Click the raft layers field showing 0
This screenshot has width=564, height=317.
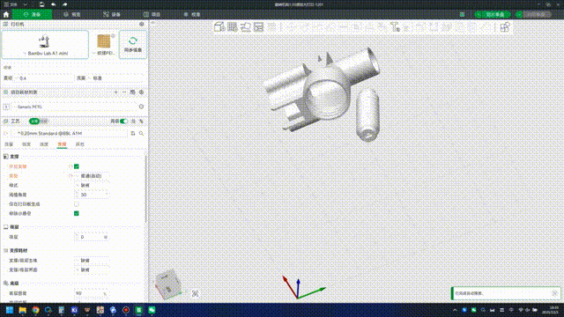click(x=92, y=237)
